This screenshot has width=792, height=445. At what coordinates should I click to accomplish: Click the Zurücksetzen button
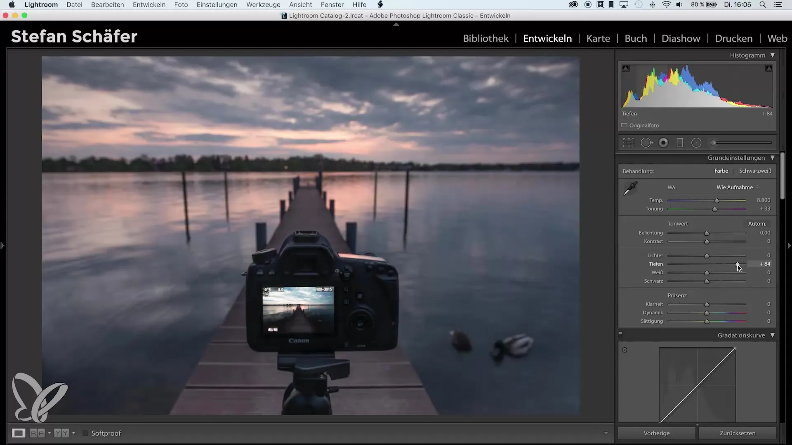coord(738,433)
